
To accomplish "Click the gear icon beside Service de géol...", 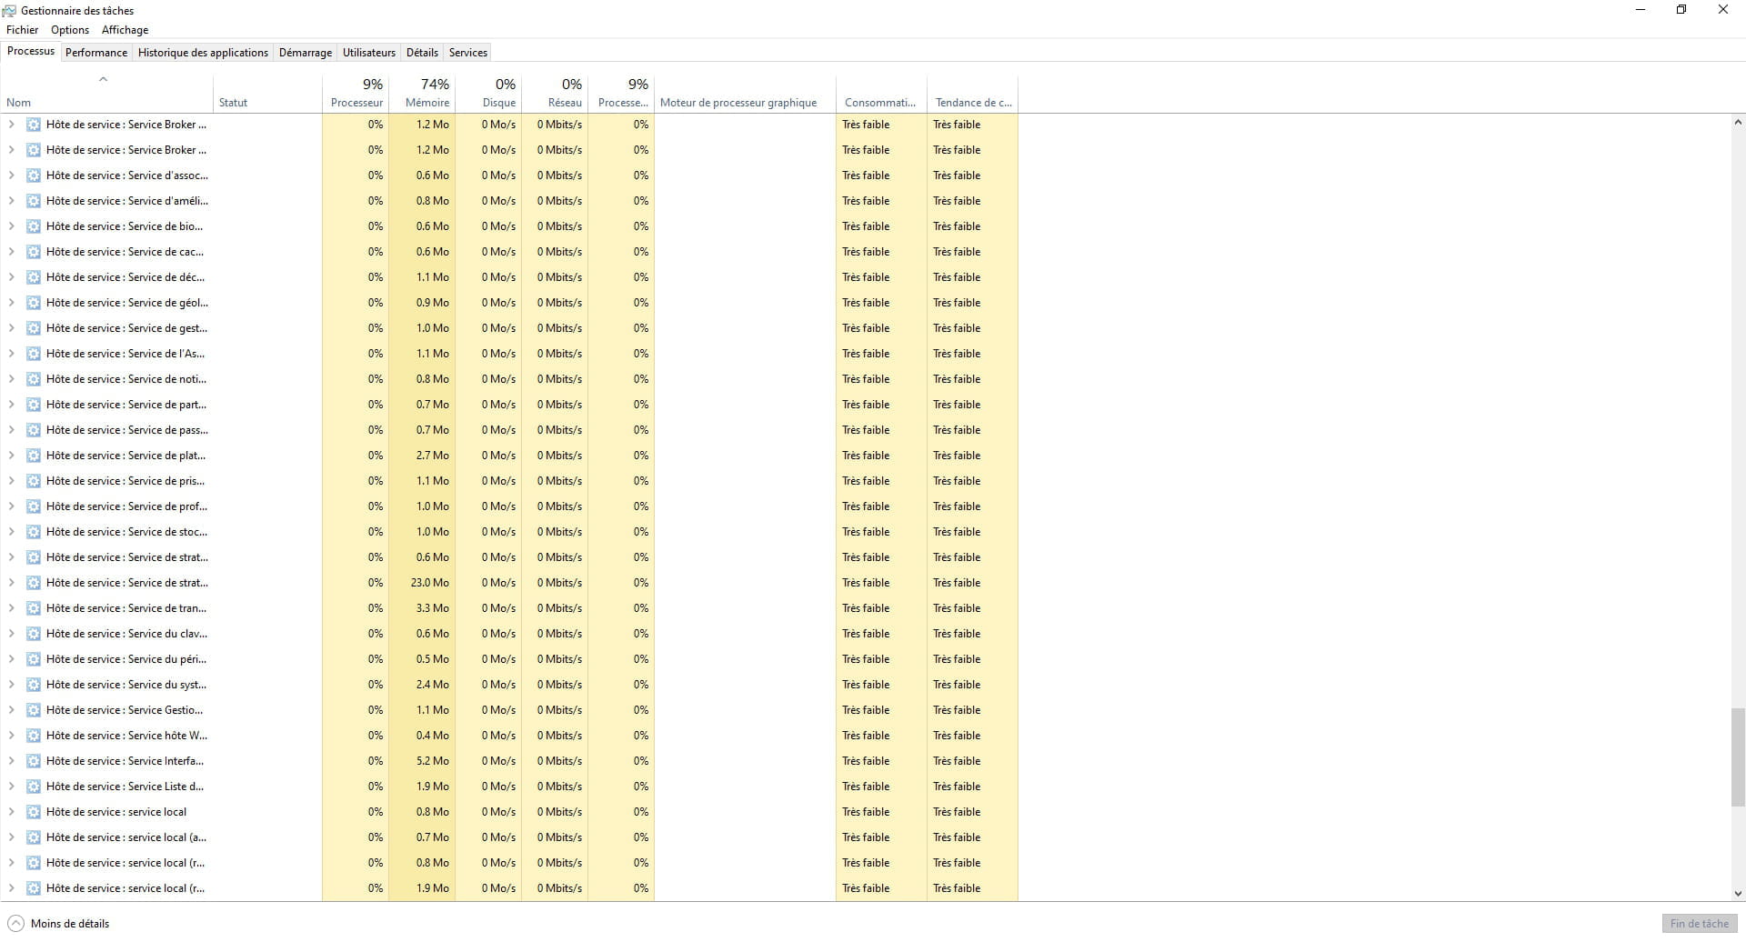I will pyautogui.click(x=34, y=303).
